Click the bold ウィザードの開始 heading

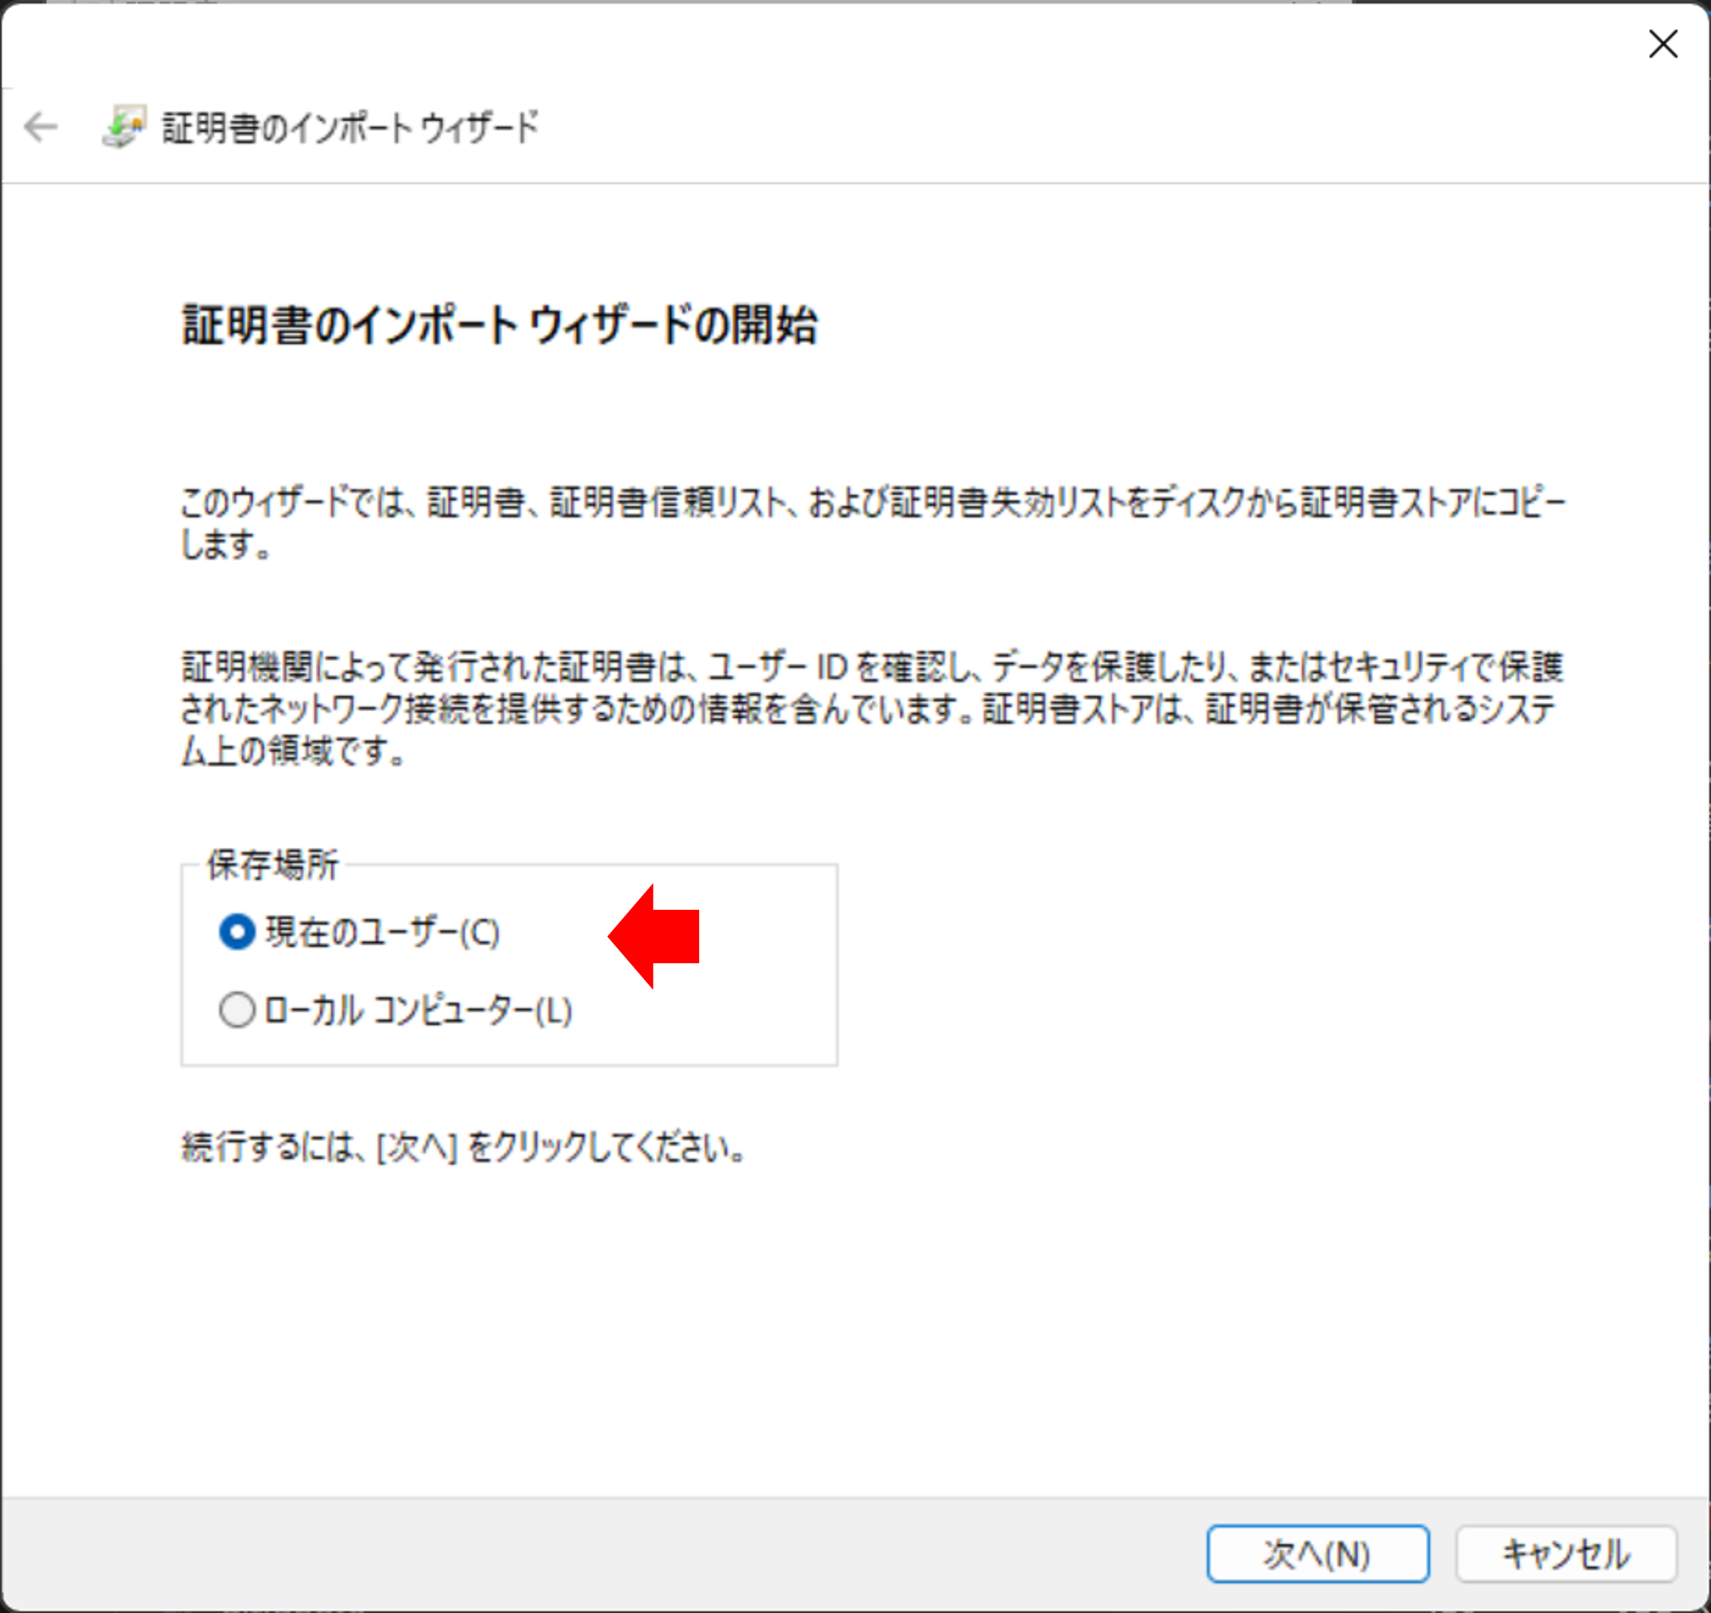click(499, 325)
